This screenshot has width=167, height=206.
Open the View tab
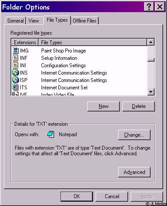(33, 21)
